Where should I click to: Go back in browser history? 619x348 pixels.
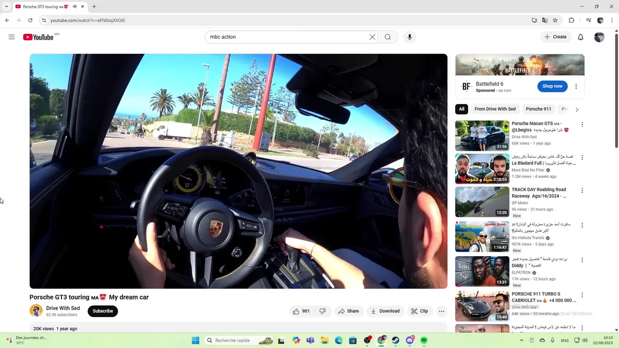7,20
